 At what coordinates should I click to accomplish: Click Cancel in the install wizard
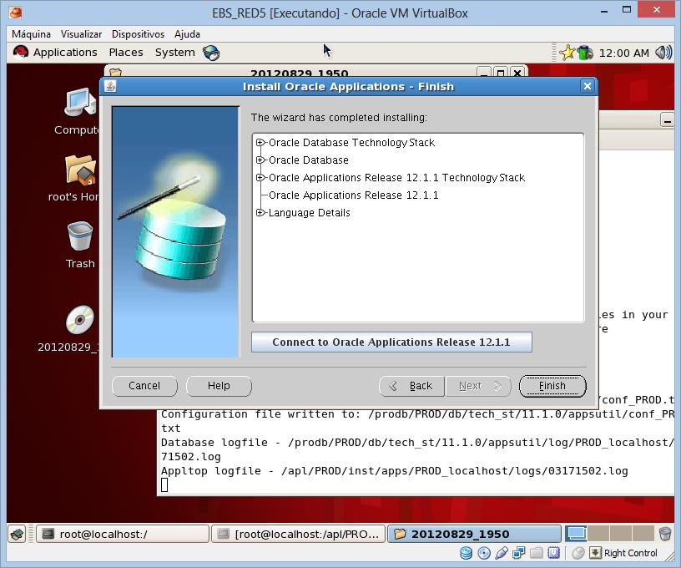(144, 386)
